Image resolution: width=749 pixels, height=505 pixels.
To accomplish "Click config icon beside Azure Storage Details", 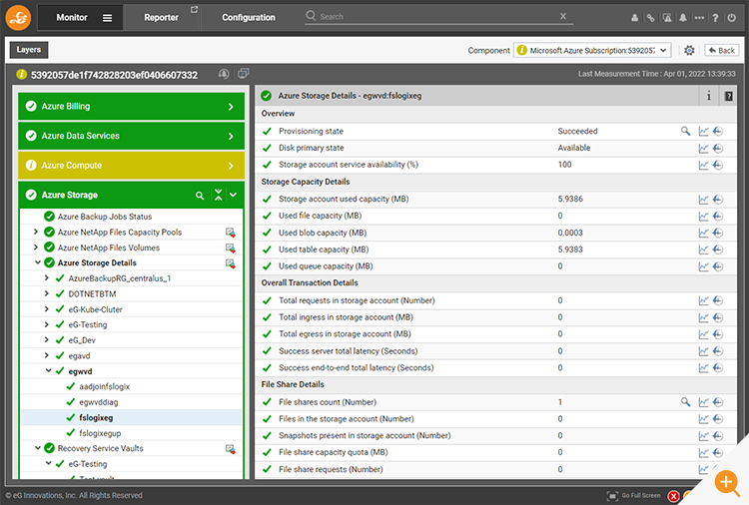I will click(x=231, y=263).
